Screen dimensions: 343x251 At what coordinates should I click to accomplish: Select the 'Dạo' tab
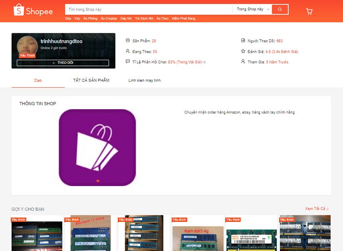point(38,81)
